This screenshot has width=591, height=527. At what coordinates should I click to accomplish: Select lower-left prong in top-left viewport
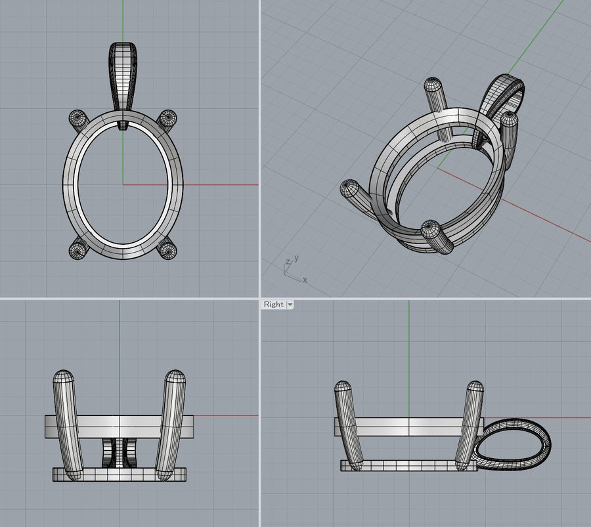pyautogui.click(x=78, y=249)
